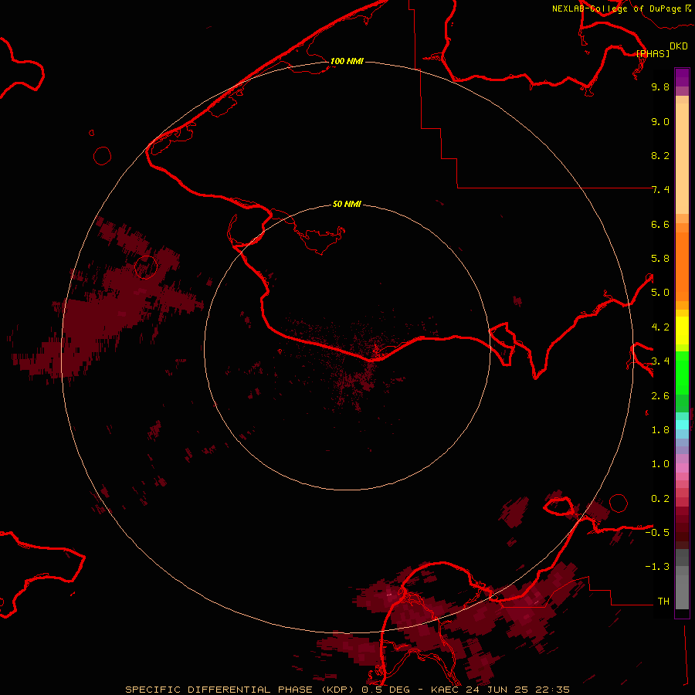The image size is (695, 695).
Task: Pick the purple band at the legend top
Action: coord(682,77)
